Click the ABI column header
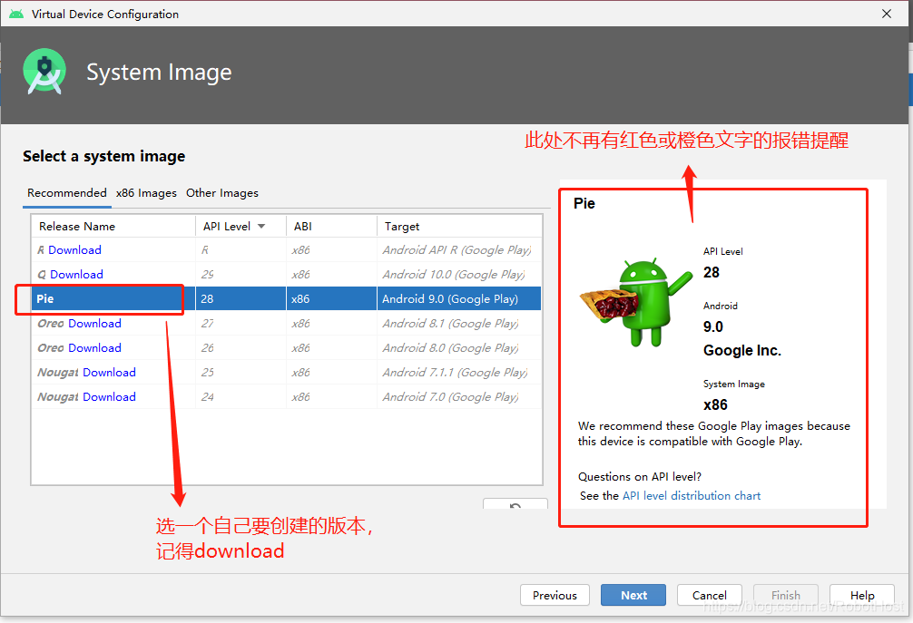This screenshot has width=913, height=623. coord(331,227)
